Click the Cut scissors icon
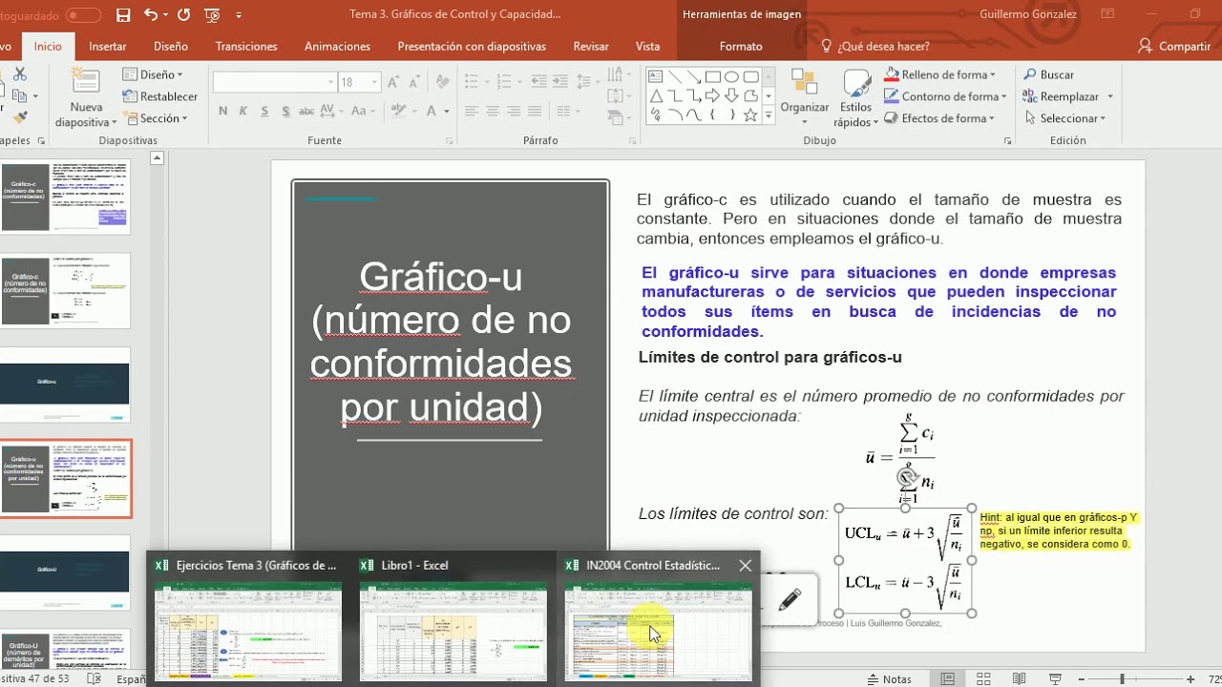The image size is (1222, 687). pyautogui.click(x=19, y=74)
